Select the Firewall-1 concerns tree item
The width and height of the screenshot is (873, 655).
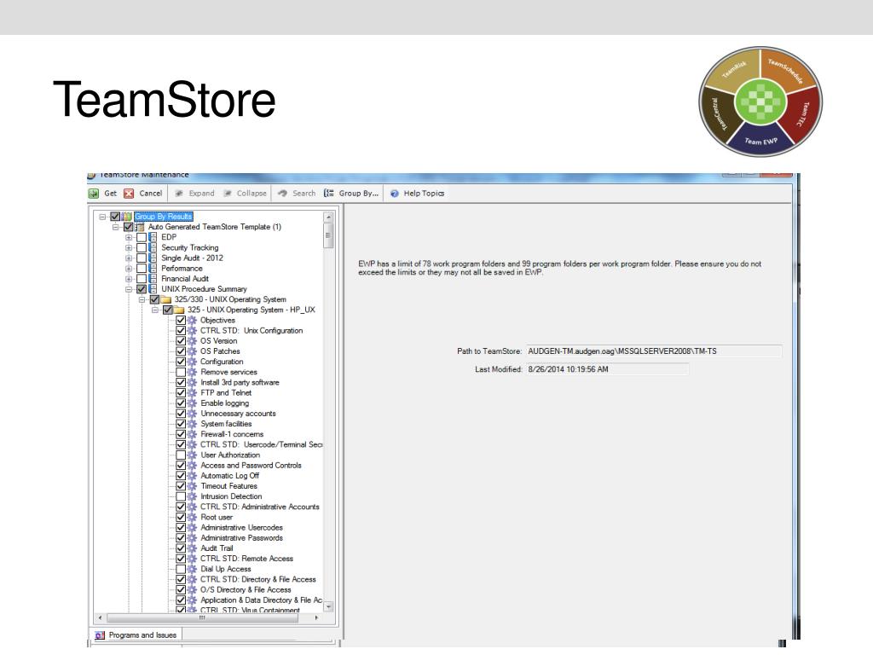click(x=232, y=434)
